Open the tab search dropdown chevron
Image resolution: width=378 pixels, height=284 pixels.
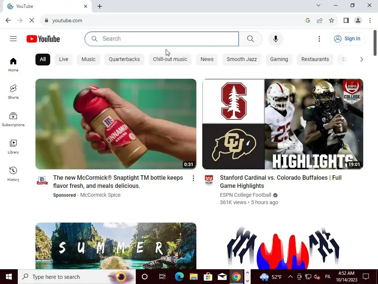click(x=319, y=5)
